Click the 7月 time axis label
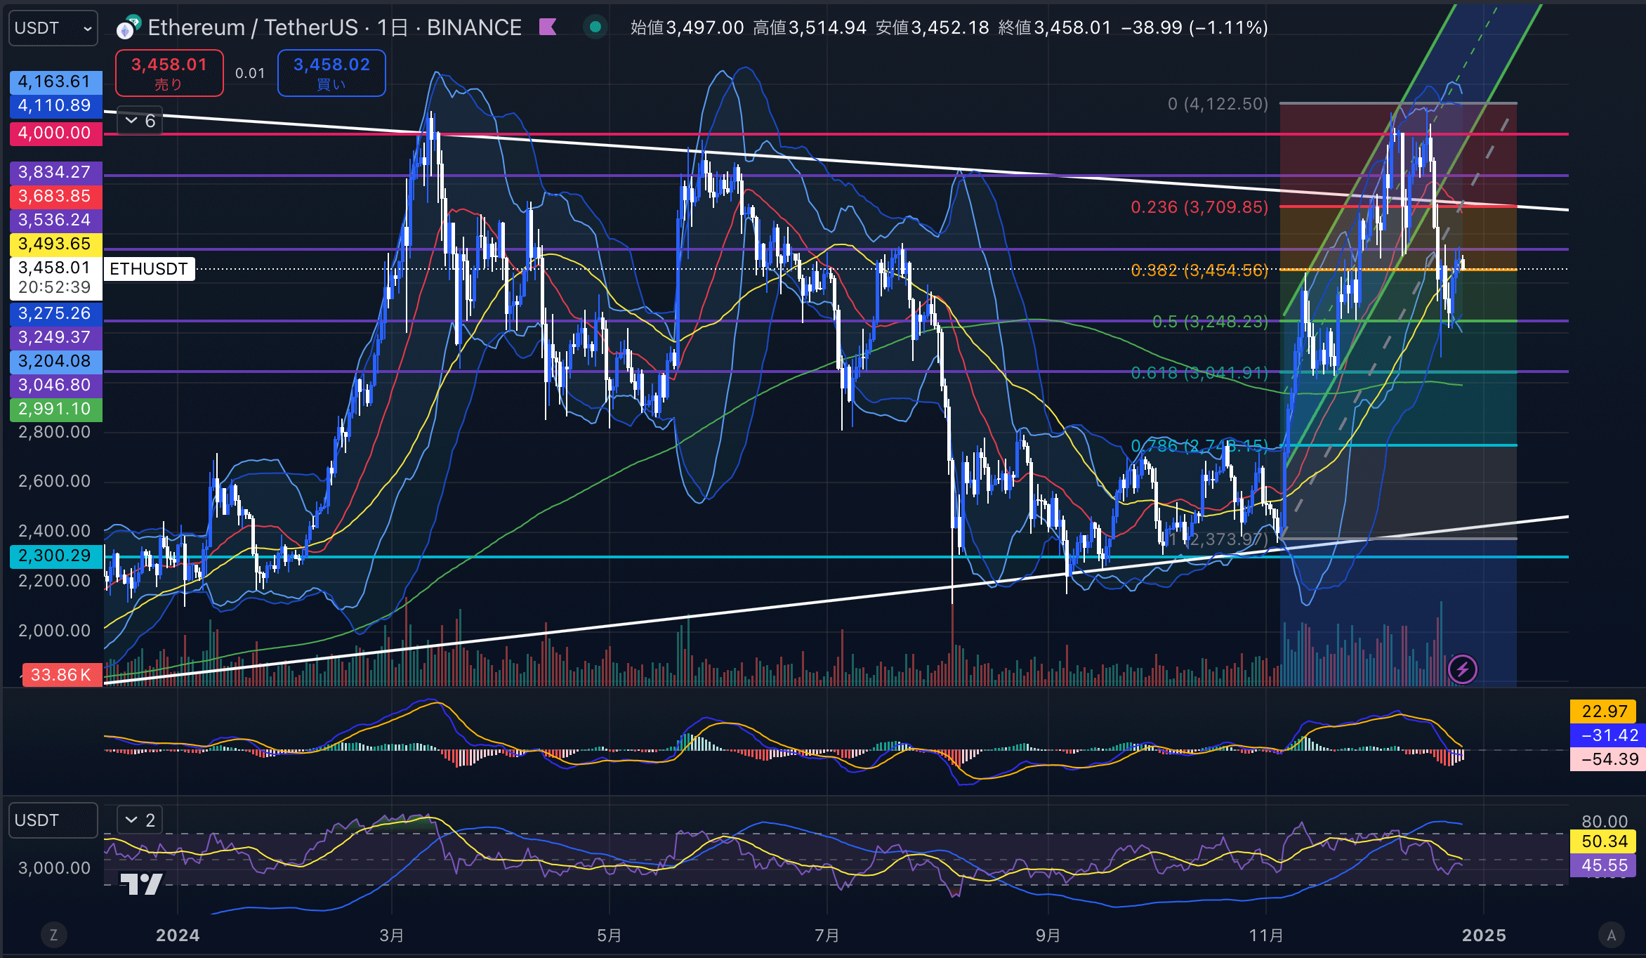The image size is (1646, 958). pyautogui.click(x=827, y=936)
